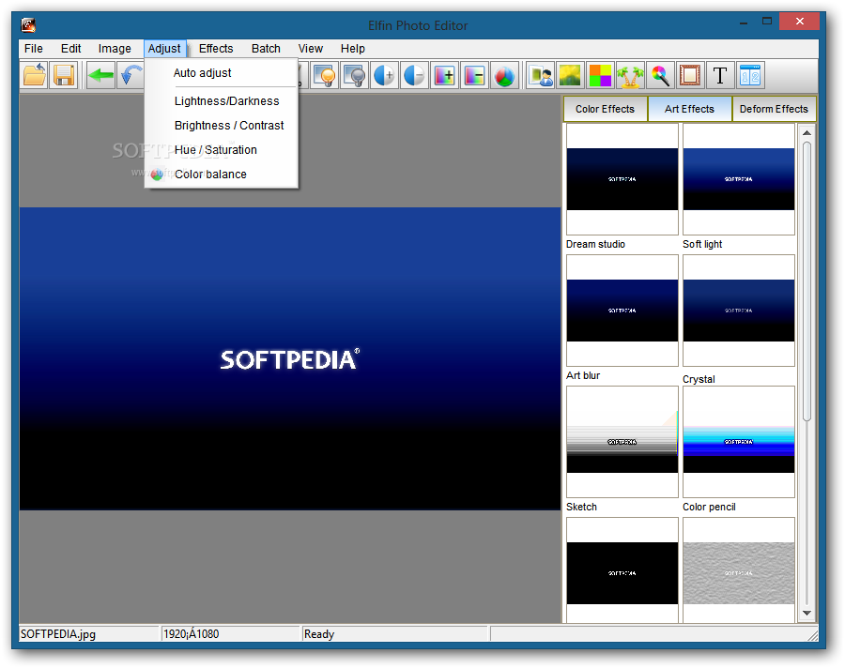Click the lit lightbulb lighten icon

[325, 75]
